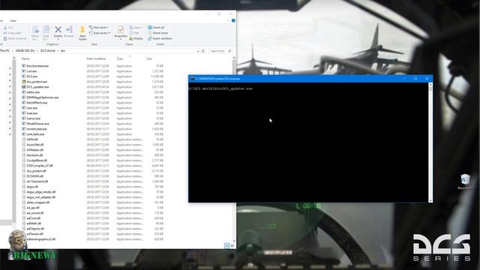This screenshot has width=480, height=270.
Task: Sort by the Date modified column header
Action: pos(96,58)
